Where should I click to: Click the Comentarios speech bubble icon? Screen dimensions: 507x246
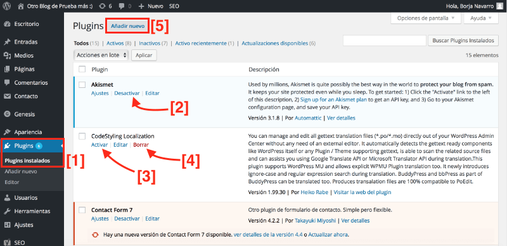coord(7,83)
